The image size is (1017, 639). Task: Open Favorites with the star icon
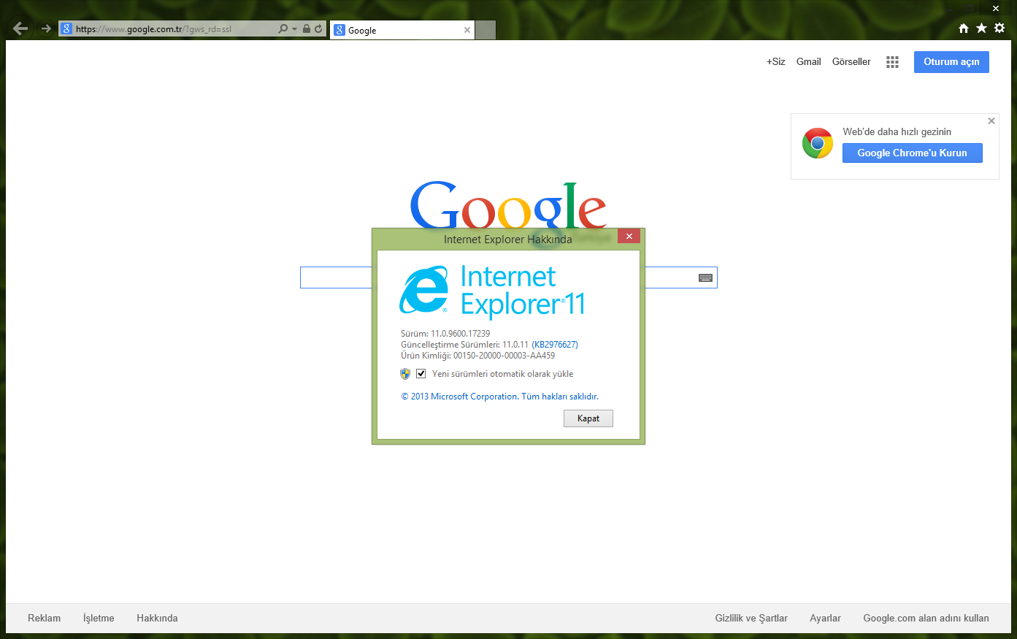981,28
